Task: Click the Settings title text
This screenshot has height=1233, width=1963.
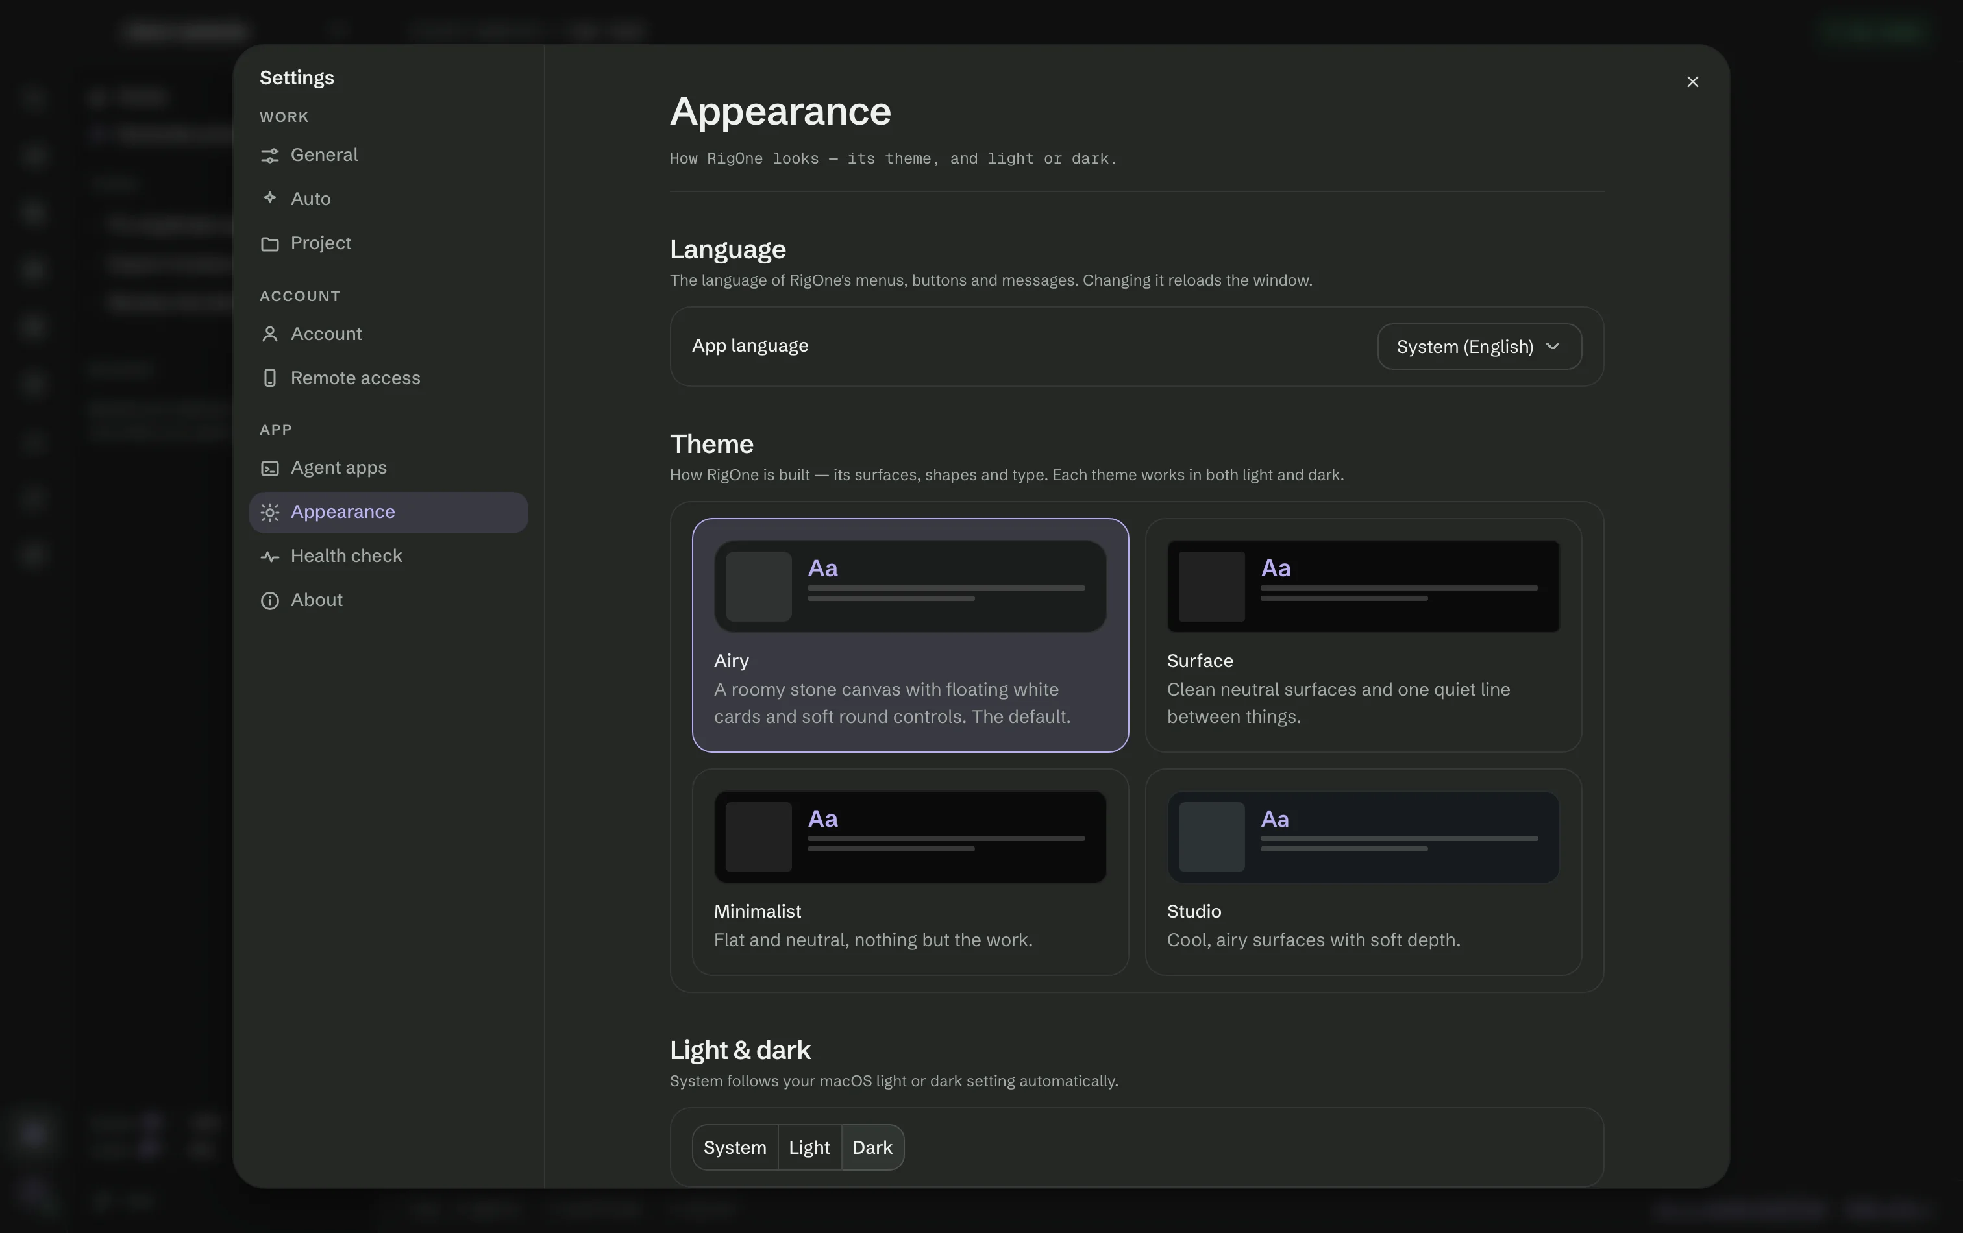Action: coord(297,77)
